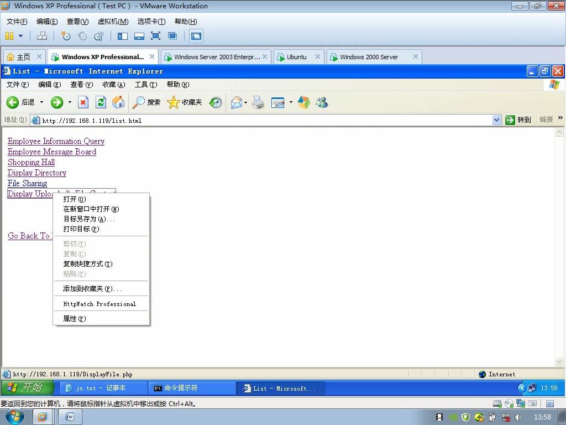566x425 pixels.
Task: Choose 目标另存为(A) from the context menu
Action: click(x=101, y=219)
